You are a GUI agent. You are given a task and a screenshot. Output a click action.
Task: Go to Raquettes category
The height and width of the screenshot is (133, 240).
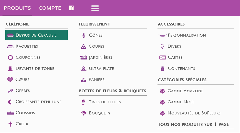[27, 46]
